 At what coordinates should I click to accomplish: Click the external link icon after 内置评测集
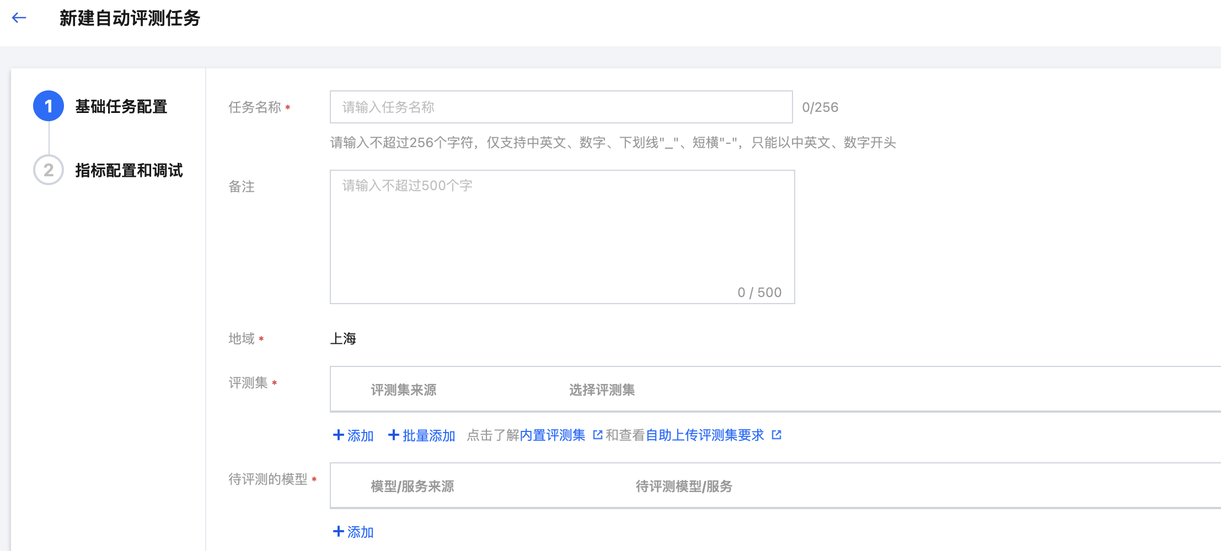[597, 435]
